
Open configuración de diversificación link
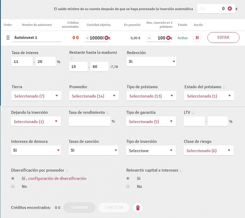click(57, 178)
